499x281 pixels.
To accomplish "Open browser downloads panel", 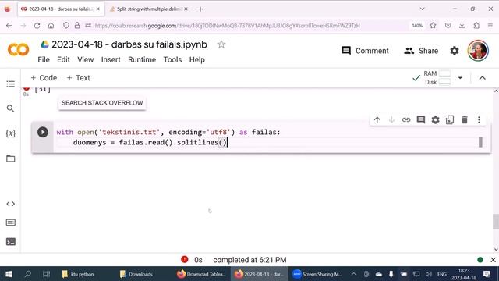I will point(462,26).
